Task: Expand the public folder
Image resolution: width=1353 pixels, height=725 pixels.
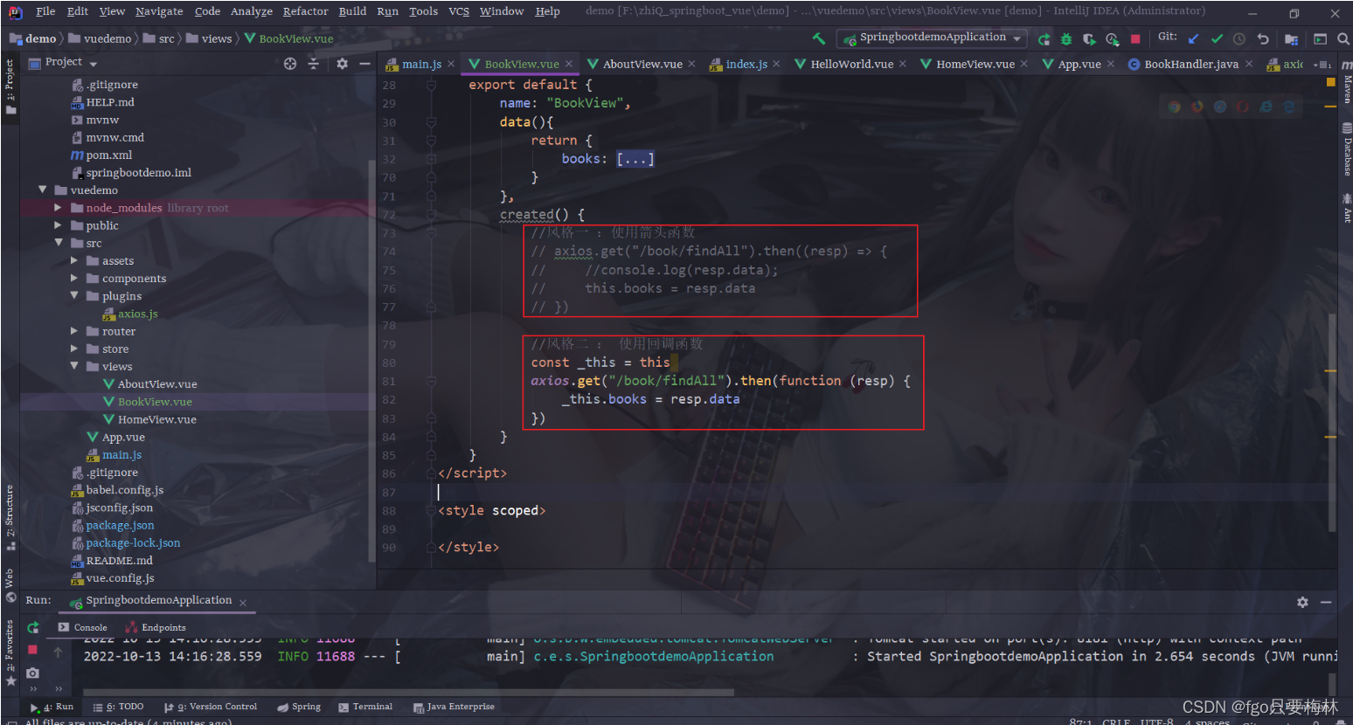Action: click(58, 225)
